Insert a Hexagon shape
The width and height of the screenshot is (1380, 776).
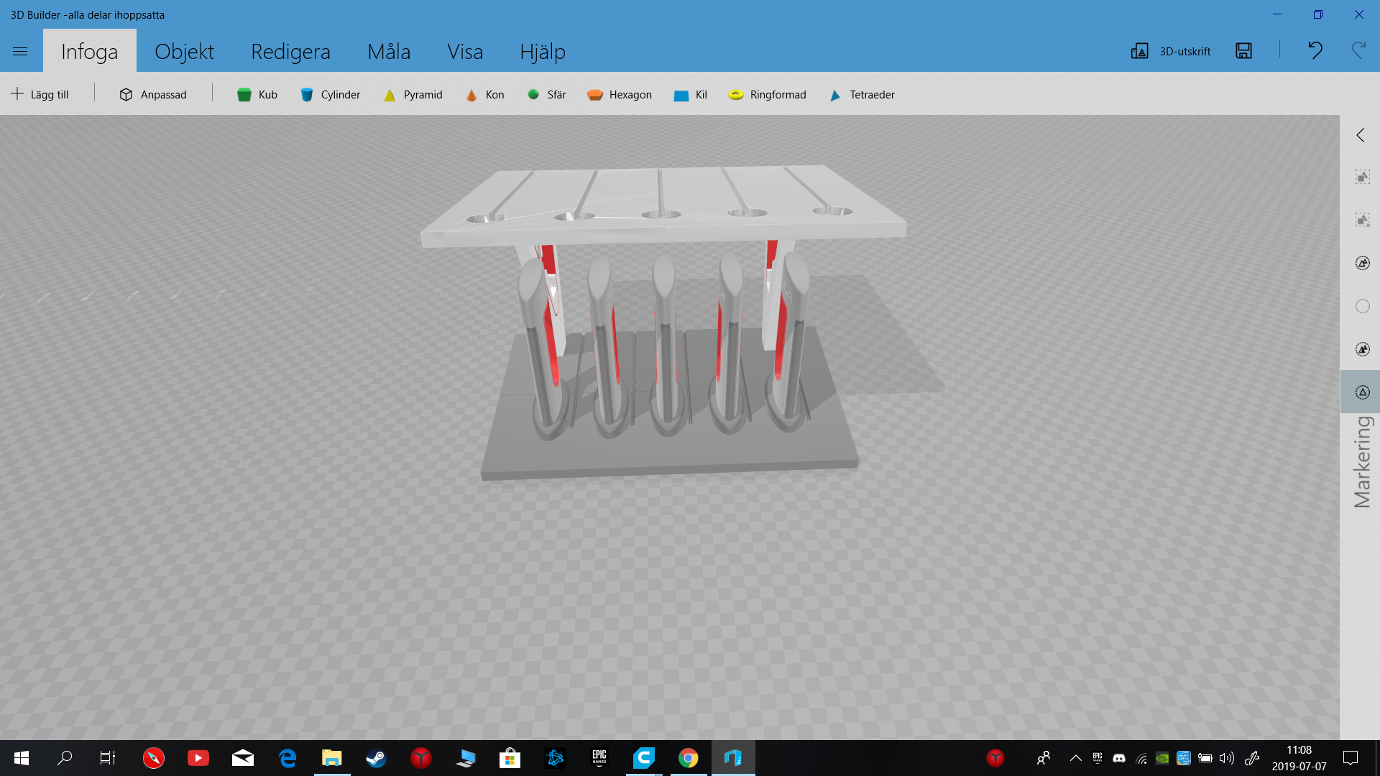(x=620, y=94)
